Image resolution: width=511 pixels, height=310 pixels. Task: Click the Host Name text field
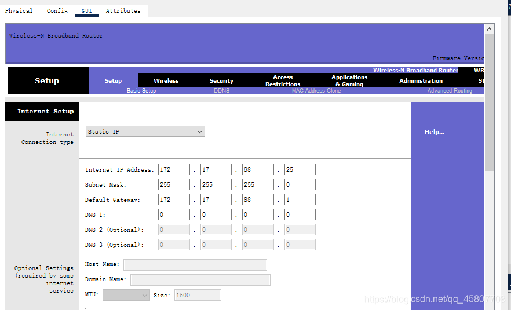click(195, 265)
